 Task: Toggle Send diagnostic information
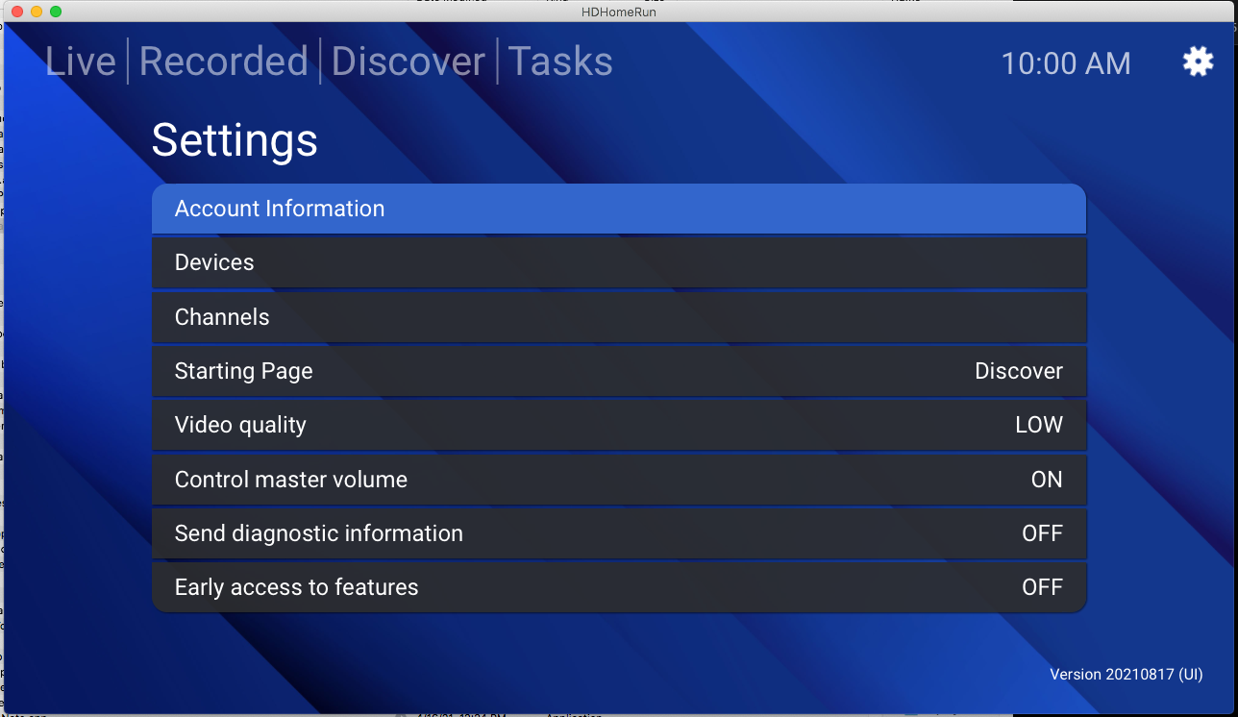tap(619, 533)
